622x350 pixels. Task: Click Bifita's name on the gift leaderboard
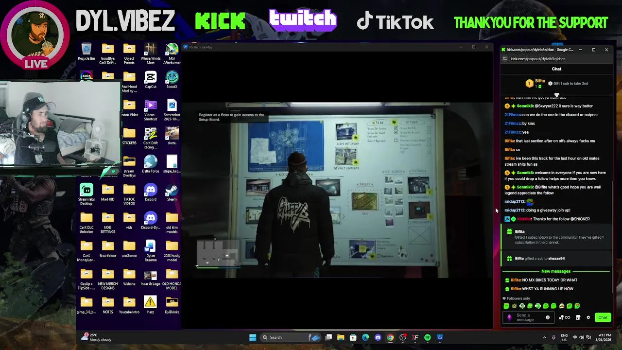pyautogui.click(x=540, y=81)
